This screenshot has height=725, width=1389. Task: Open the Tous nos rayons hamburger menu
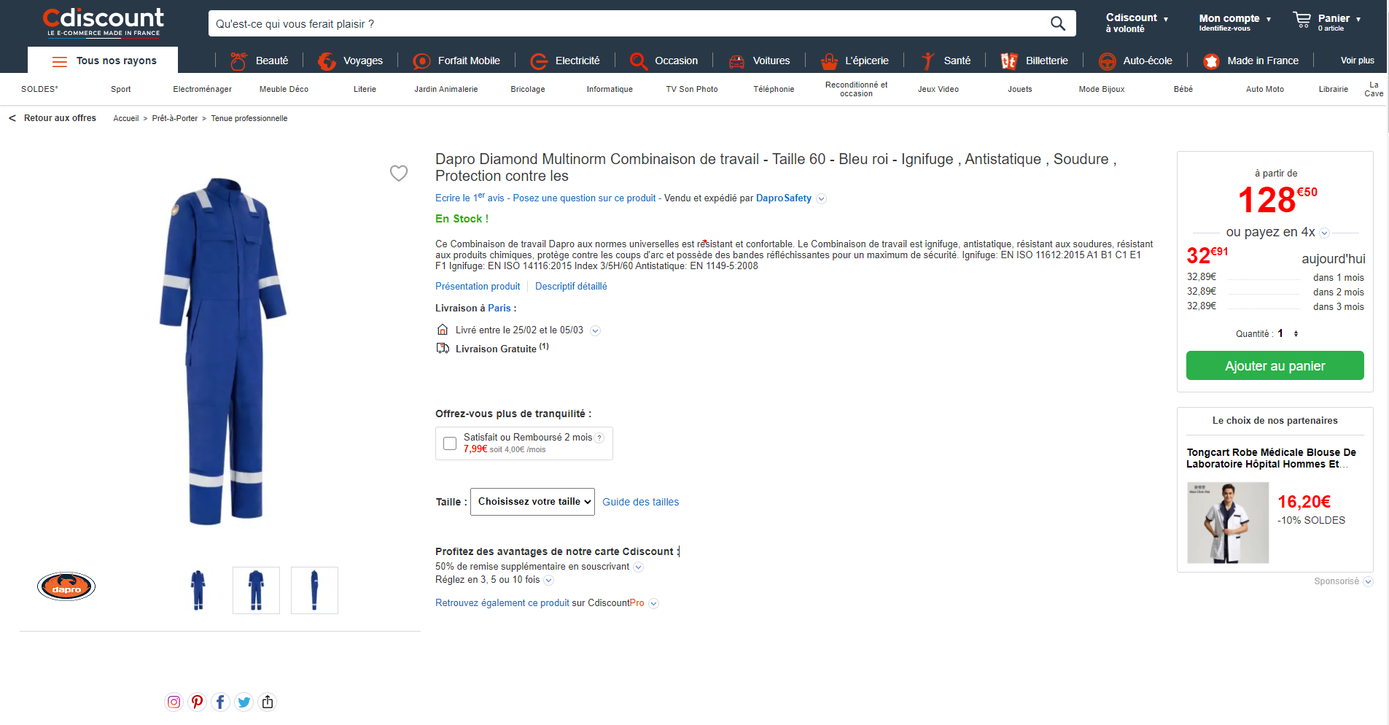click(60, 61)
